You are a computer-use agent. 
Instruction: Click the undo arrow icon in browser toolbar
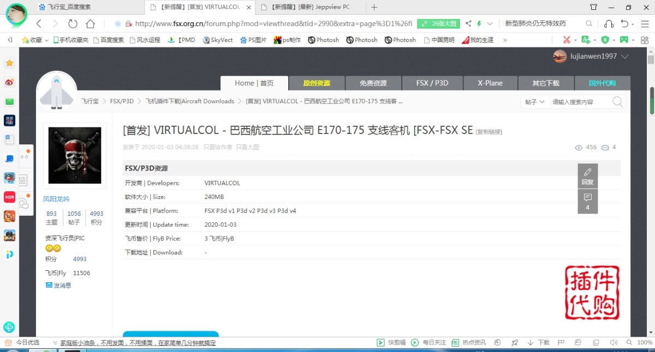[x=625, y=24]
